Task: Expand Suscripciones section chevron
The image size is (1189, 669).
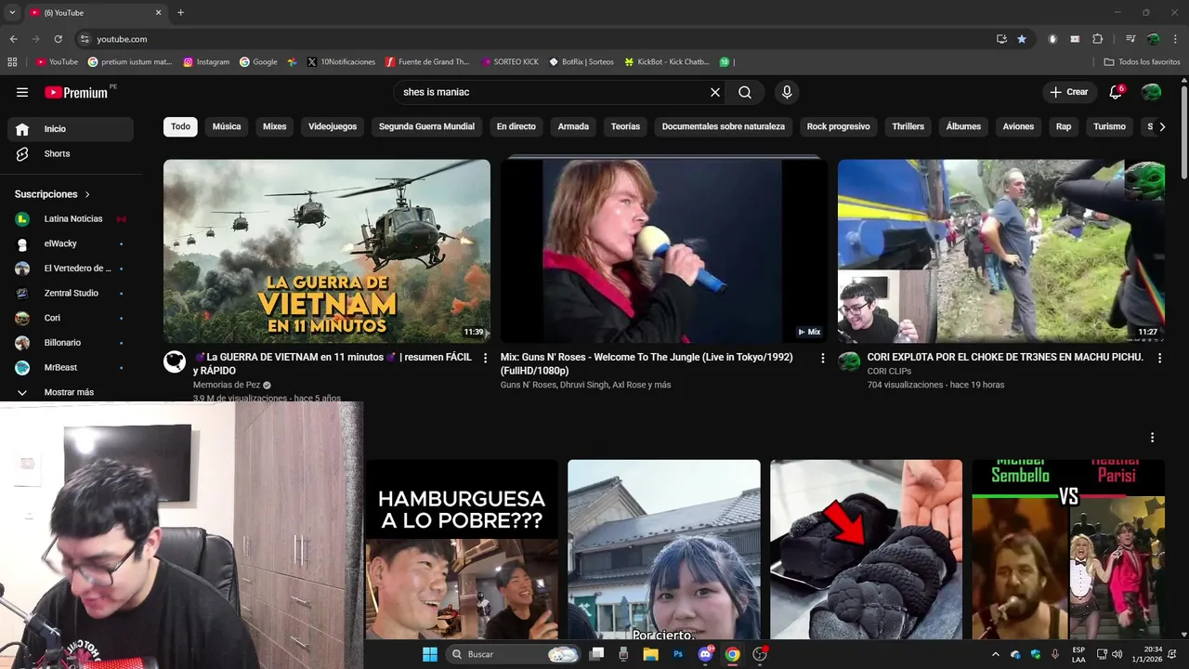Action: tap(87, 194)
